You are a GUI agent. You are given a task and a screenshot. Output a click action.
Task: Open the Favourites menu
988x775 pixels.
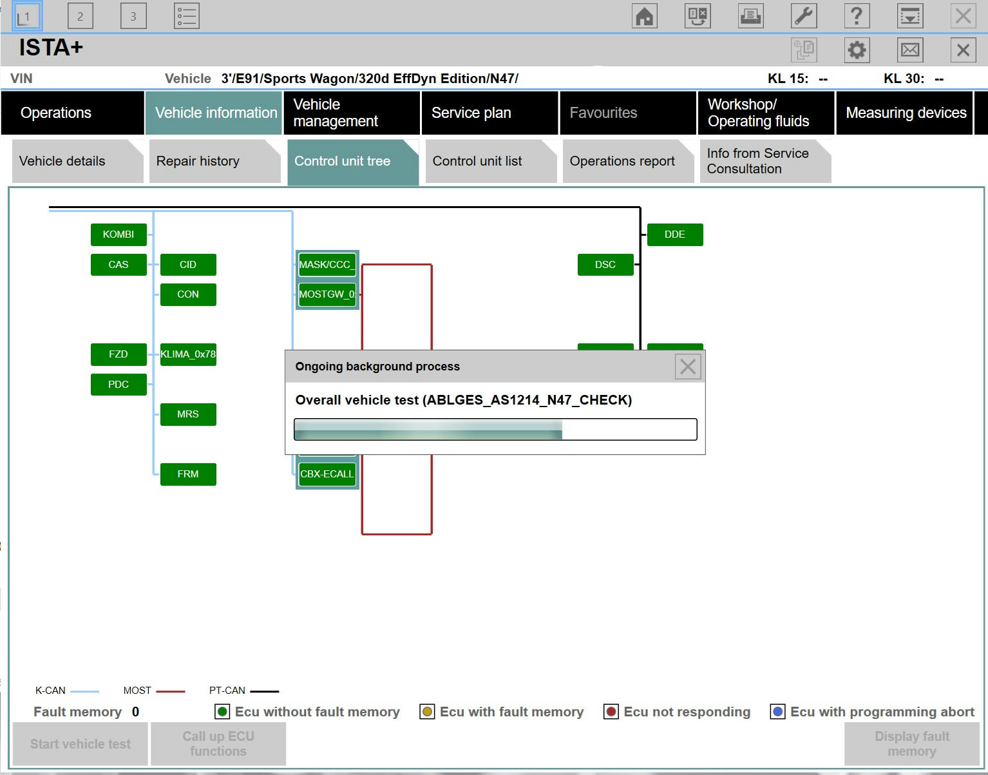[629, 113]
